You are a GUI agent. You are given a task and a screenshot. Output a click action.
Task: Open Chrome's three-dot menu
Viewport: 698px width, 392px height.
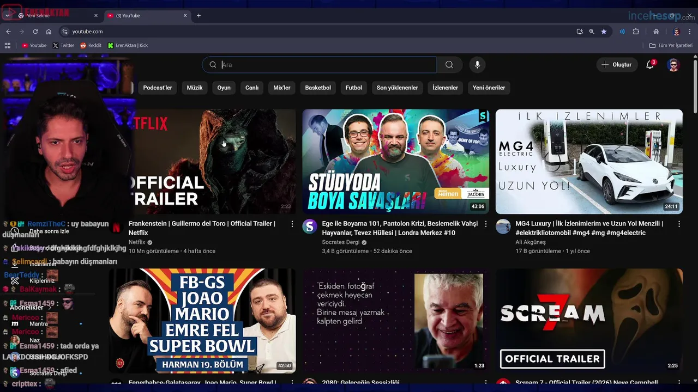[x=690, y=32]
